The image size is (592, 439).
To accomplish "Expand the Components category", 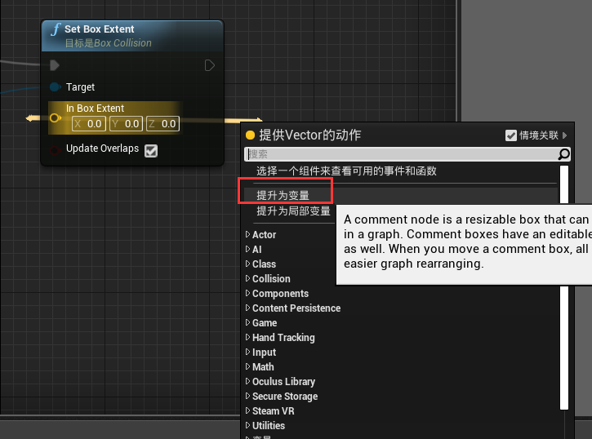I will coord(247,294).
